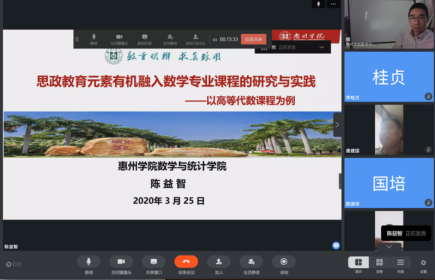Switch to 宫格 grid view layout
Image resolution: width=435 pixels, height=280 pixels.
[380, 263]
